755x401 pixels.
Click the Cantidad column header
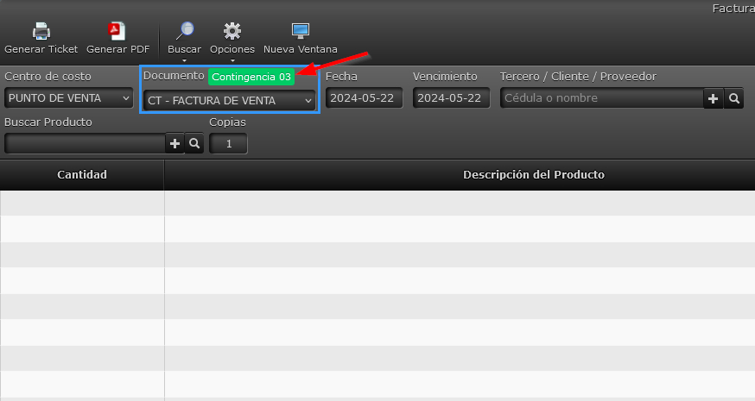coord(82,175)
